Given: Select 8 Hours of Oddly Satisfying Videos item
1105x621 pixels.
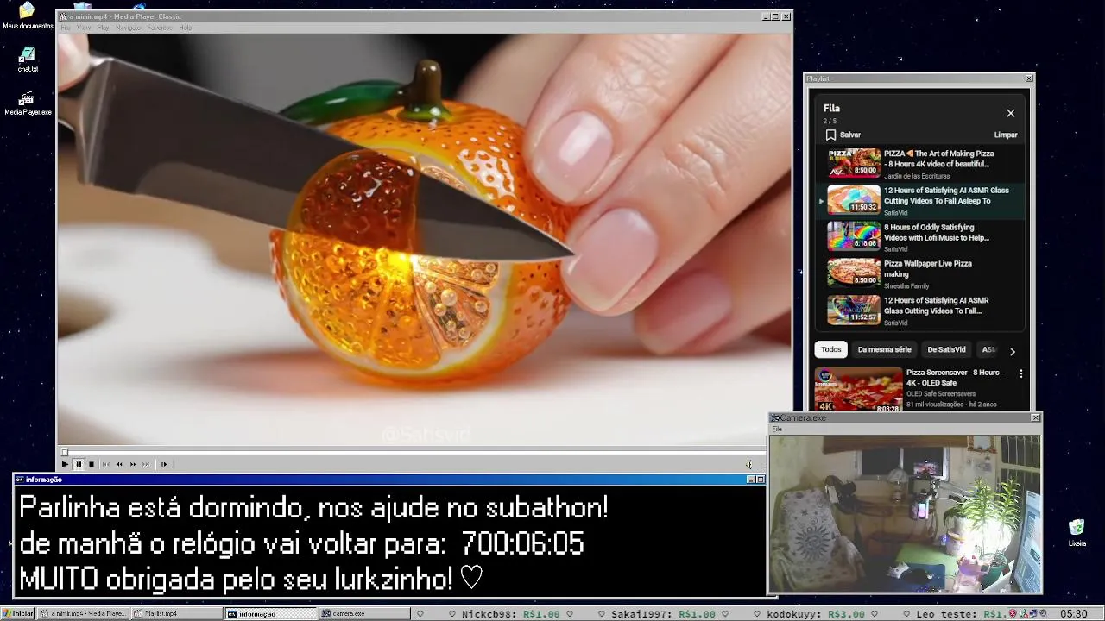Looking at the screenshot, I should coord(919,237).
